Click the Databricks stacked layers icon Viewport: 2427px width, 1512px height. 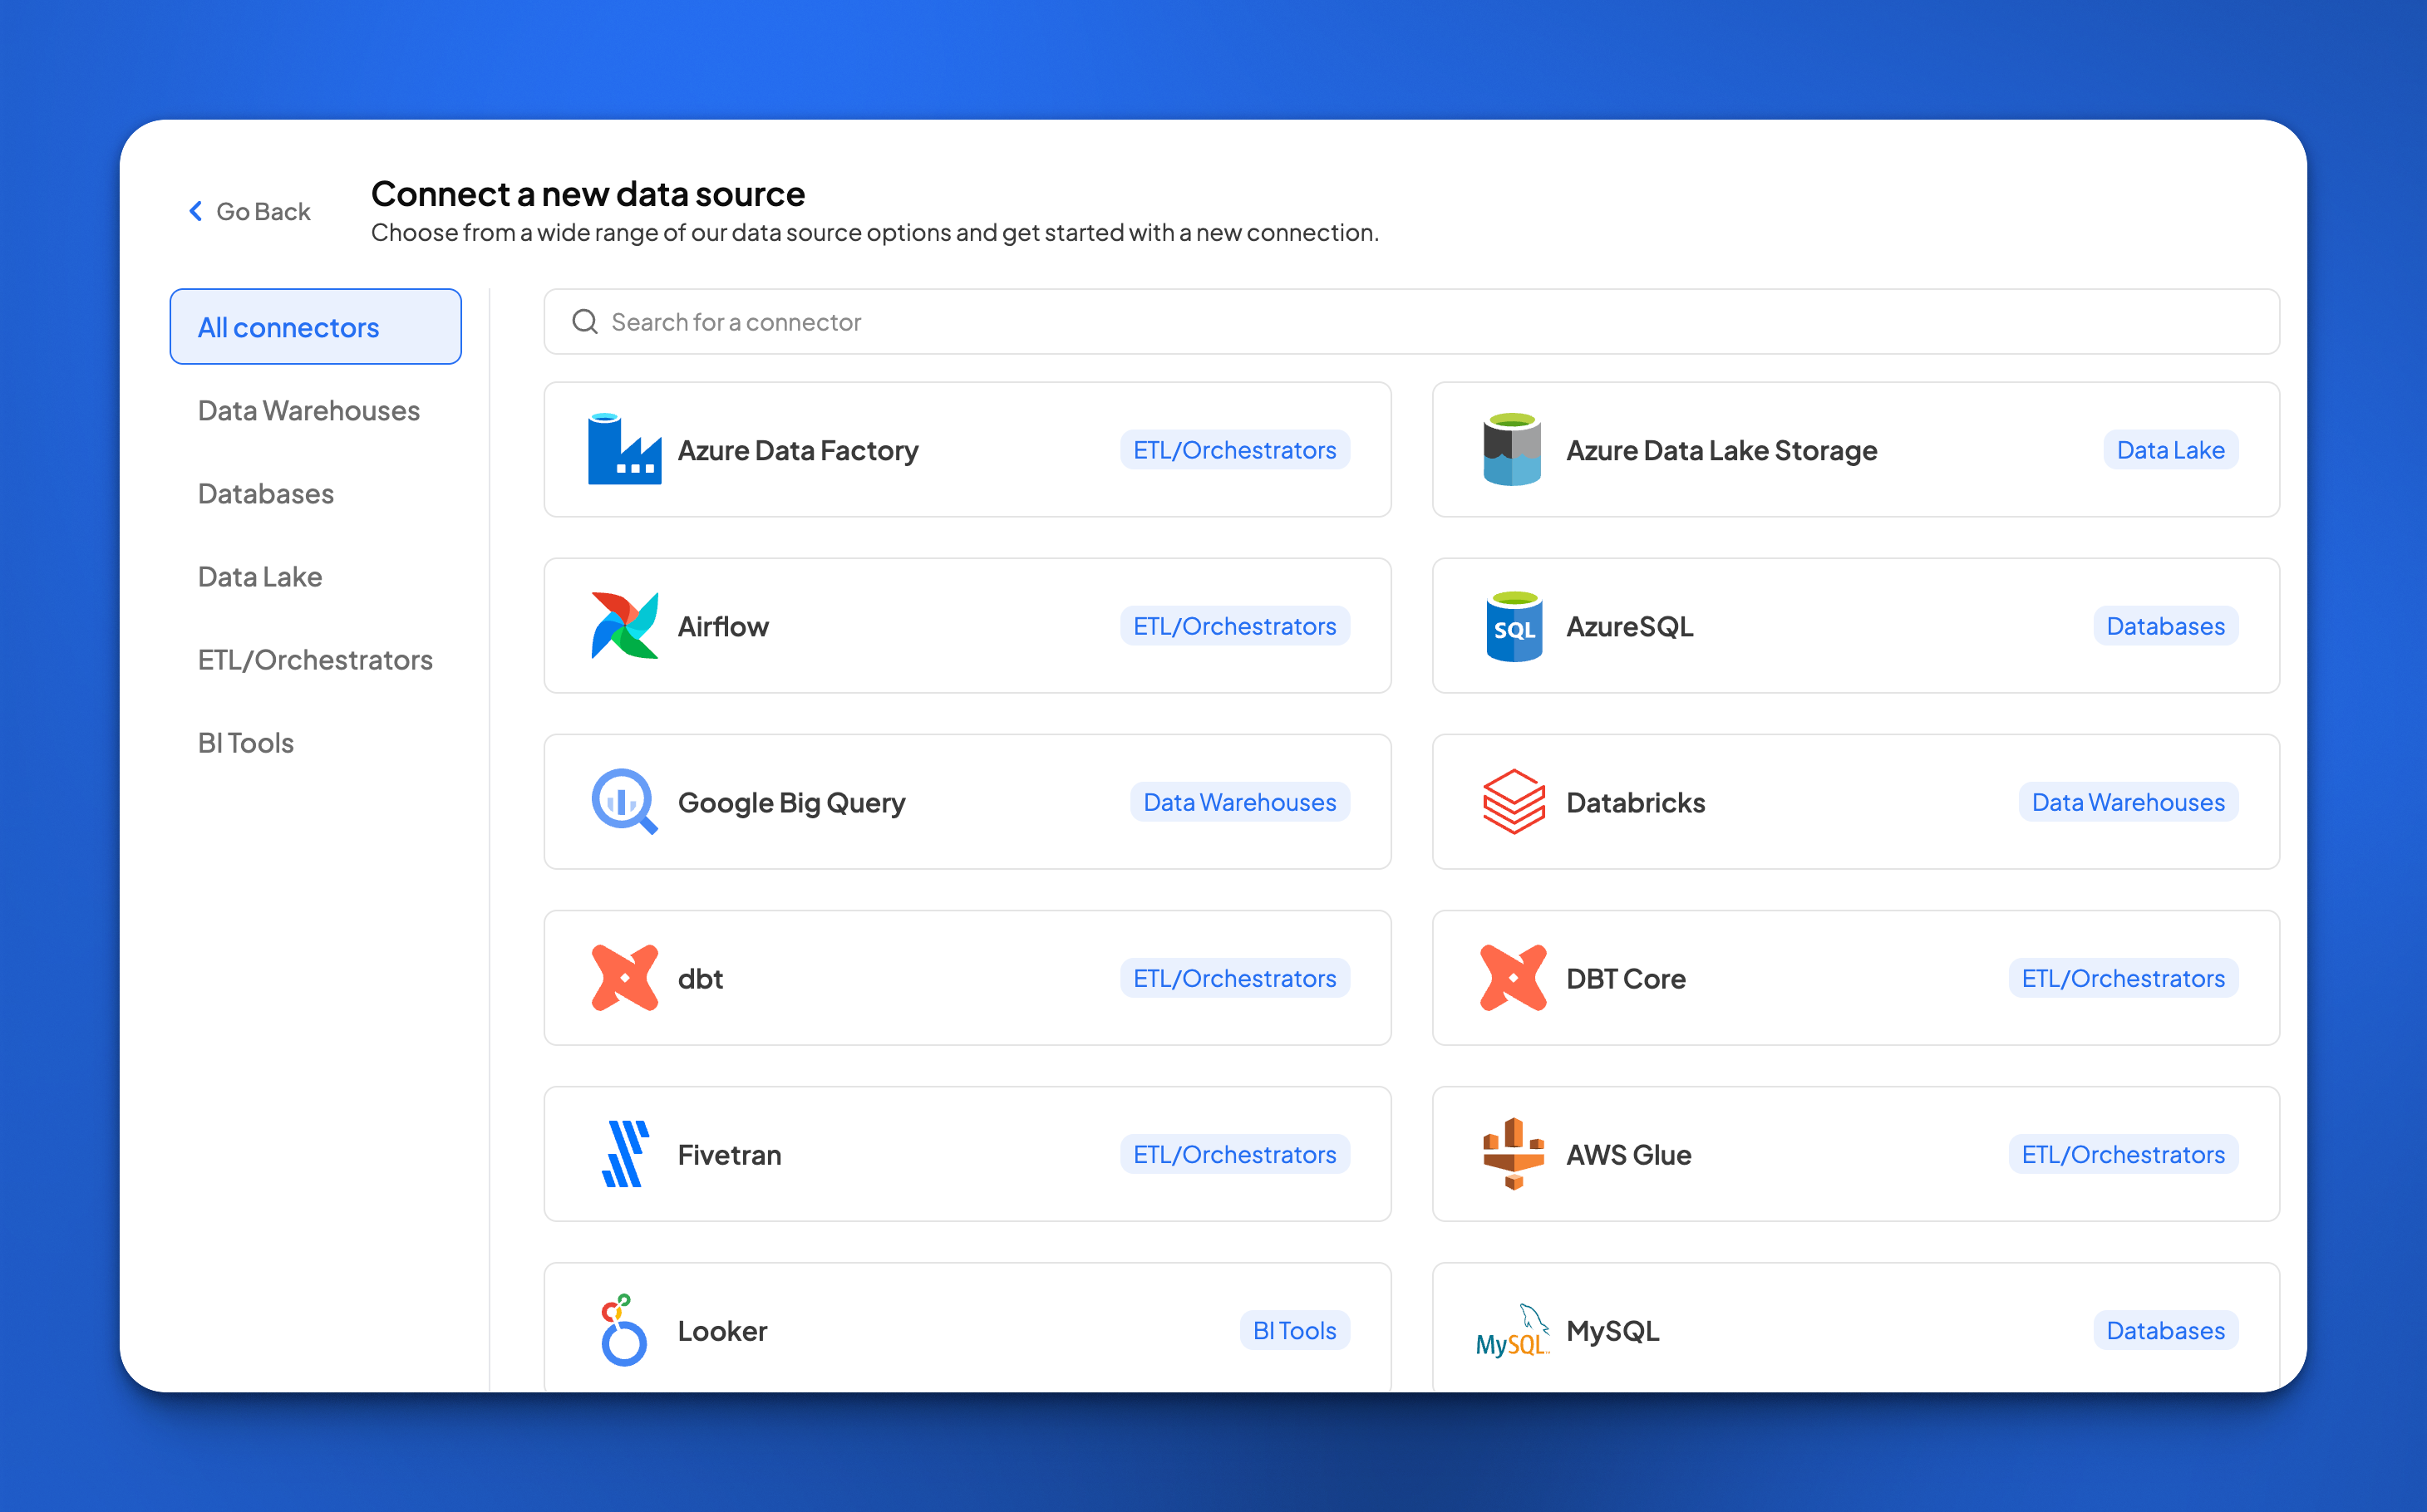1513,802
